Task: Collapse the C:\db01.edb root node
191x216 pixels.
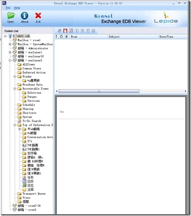Action: click(5, 36)
